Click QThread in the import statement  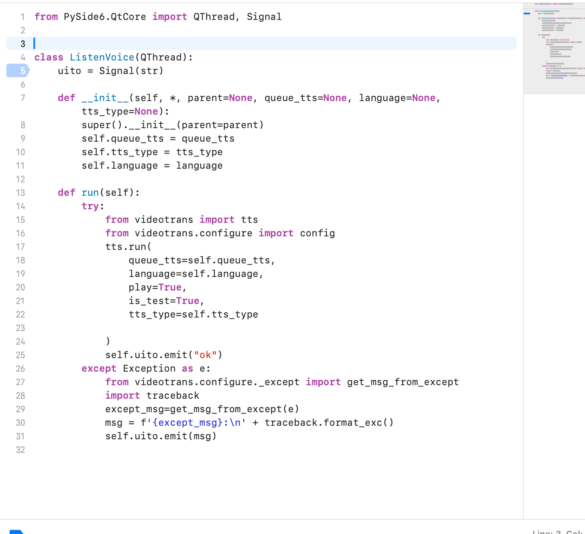[214, 17]
